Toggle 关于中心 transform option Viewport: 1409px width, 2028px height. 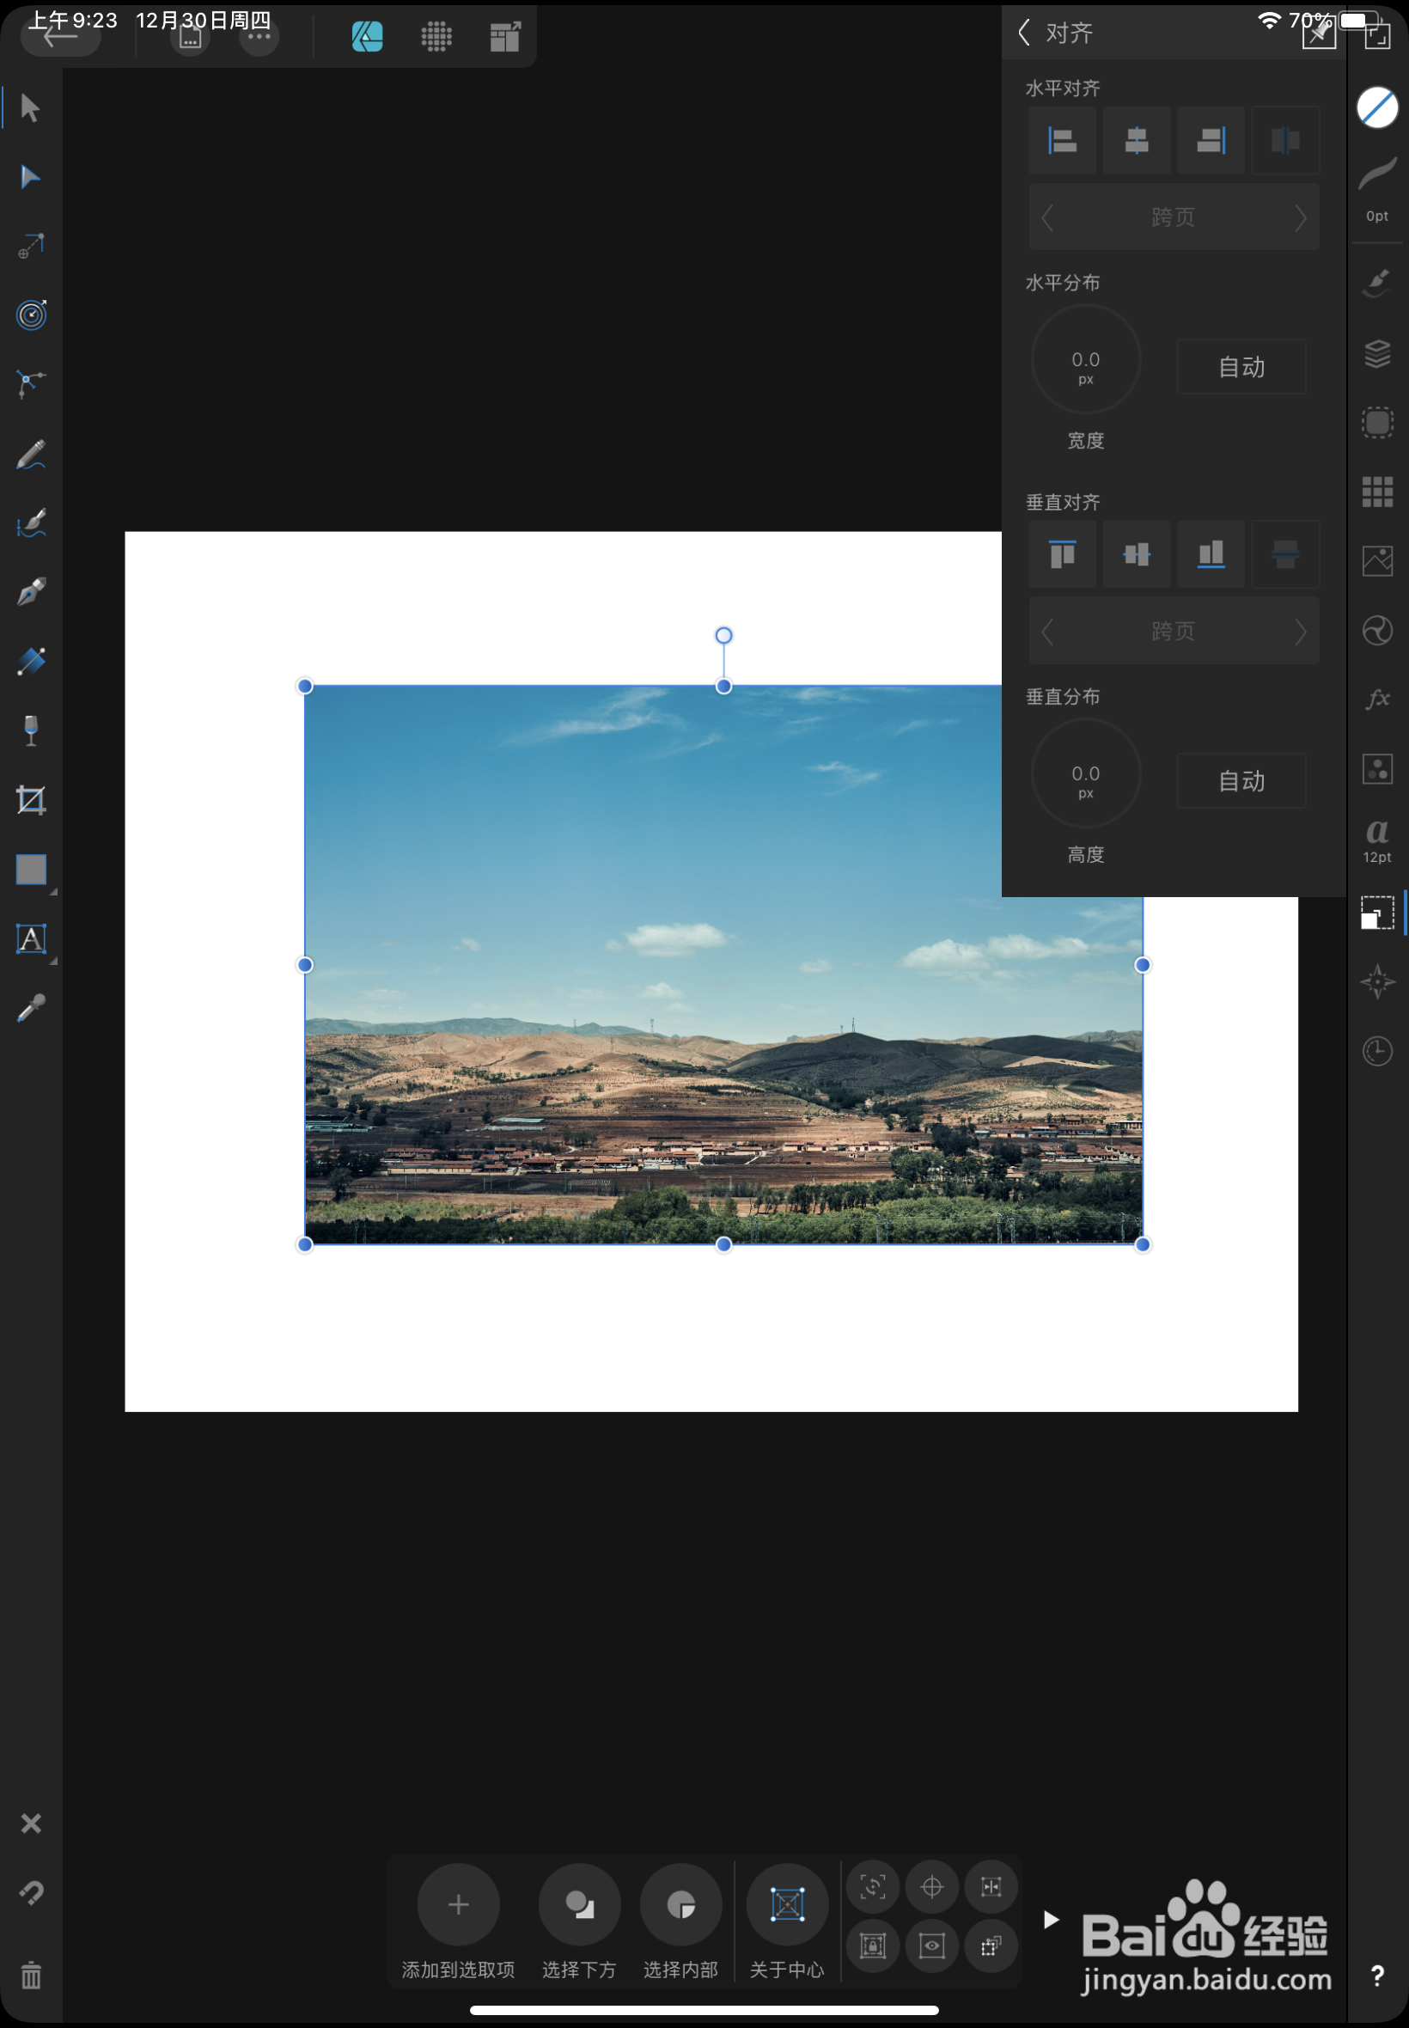coord(787,1904)
